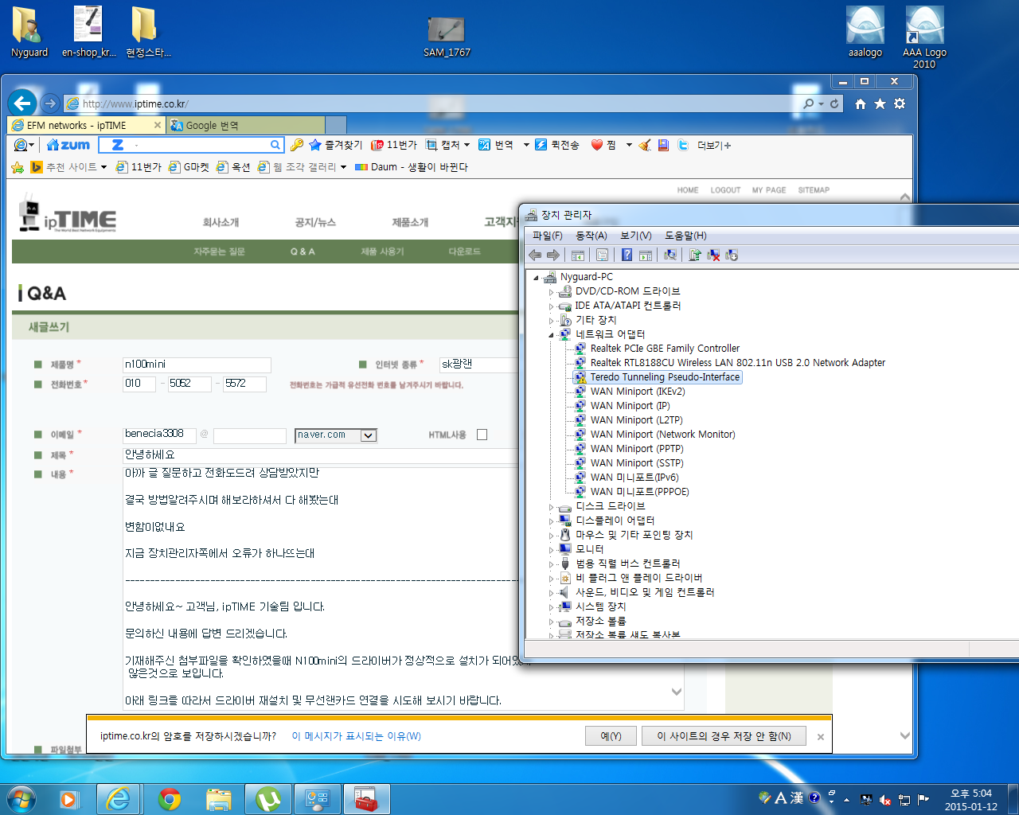
Task: Click the uninstall device icon with red X
Action: (713, 255)
